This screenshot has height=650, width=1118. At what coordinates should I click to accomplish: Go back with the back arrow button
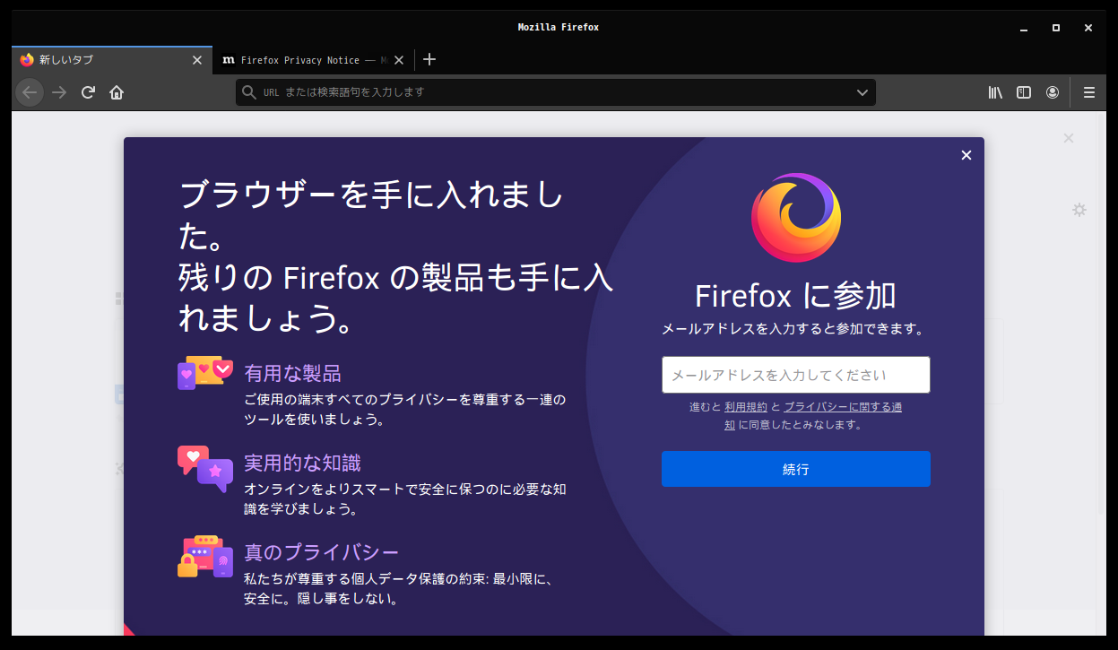(30, 92)
